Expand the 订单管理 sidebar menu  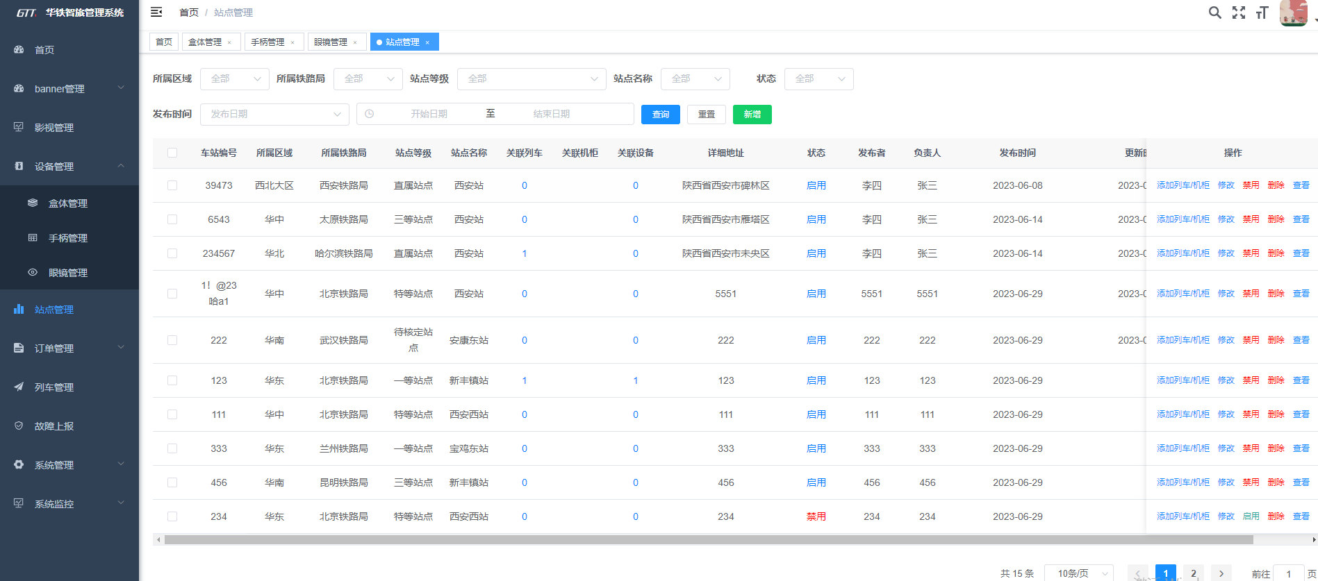coord(121,347)
